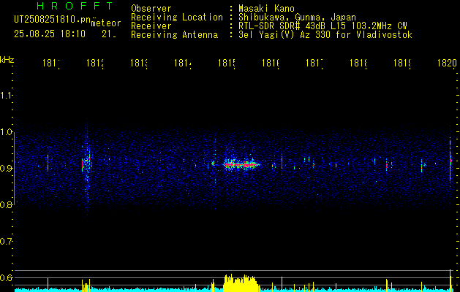
Task: Select the 3el Yagi(V) Az 330 antenna text
Action: 325,35
